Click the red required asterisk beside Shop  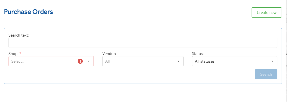[x=20, y=53]
